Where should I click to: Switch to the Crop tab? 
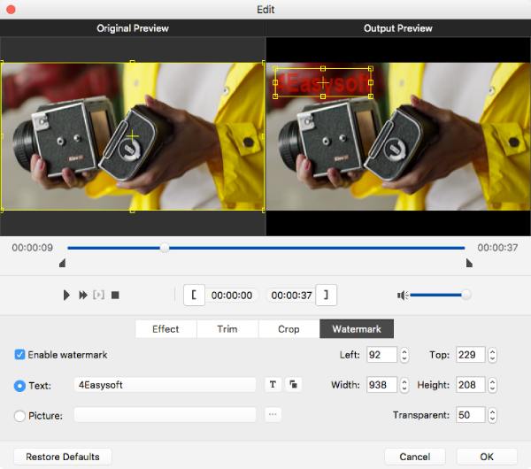click(289, 329)
